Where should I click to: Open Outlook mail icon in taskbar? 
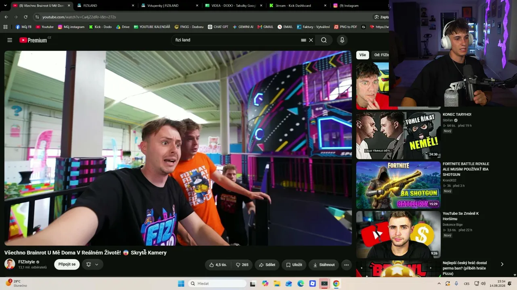[289, 284]
